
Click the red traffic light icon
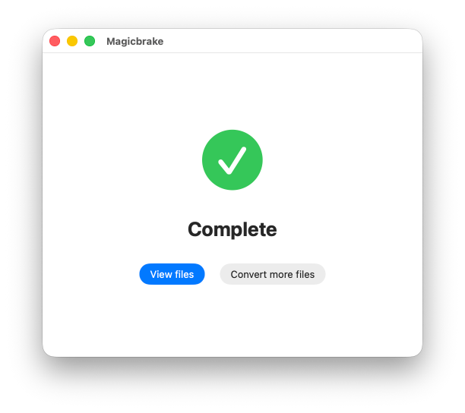(55, 41)
